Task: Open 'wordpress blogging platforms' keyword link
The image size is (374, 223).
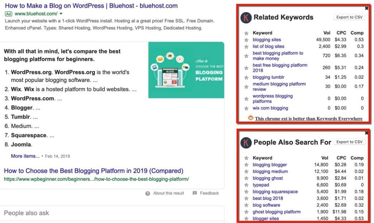Action: click(x=272, y=99)
